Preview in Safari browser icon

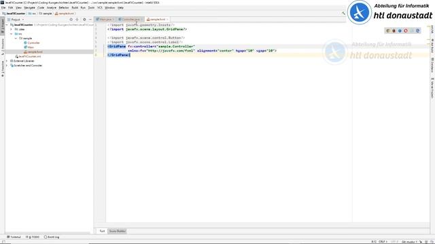[400, 30]
